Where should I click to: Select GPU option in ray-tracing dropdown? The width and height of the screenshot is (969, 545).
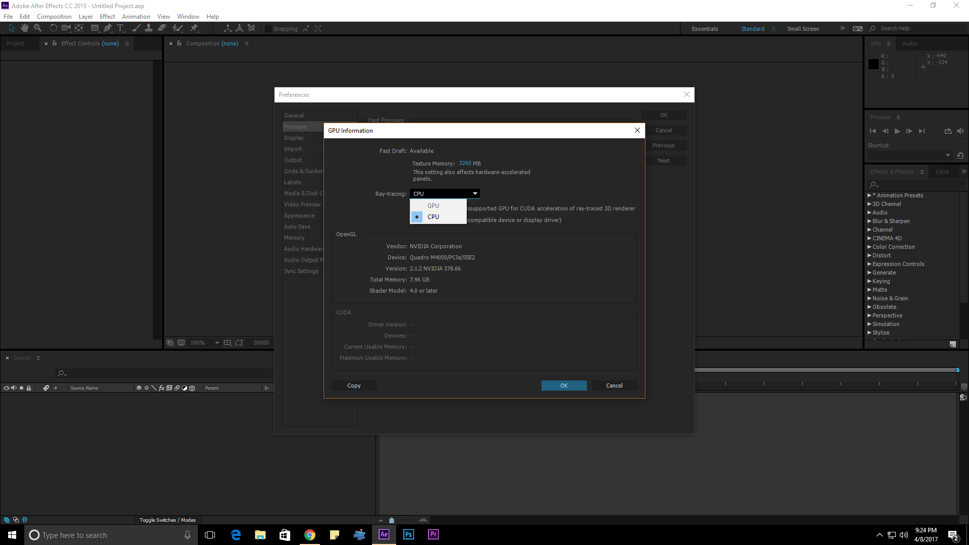pos(433,205)
